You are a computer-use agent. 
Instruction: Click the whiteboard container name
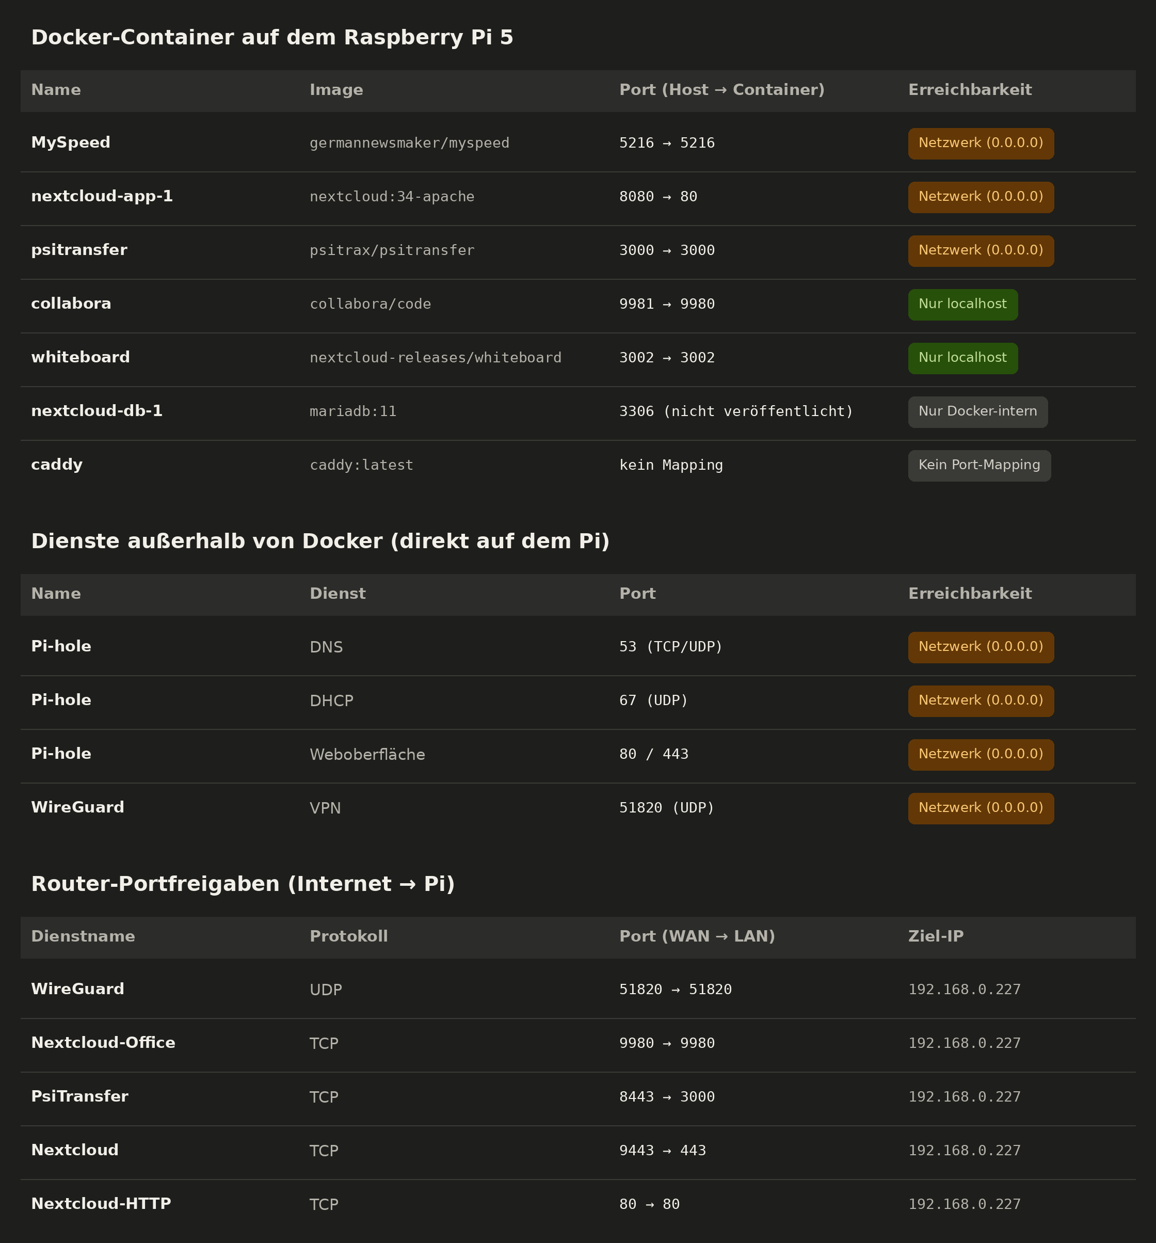pos(81,358)
